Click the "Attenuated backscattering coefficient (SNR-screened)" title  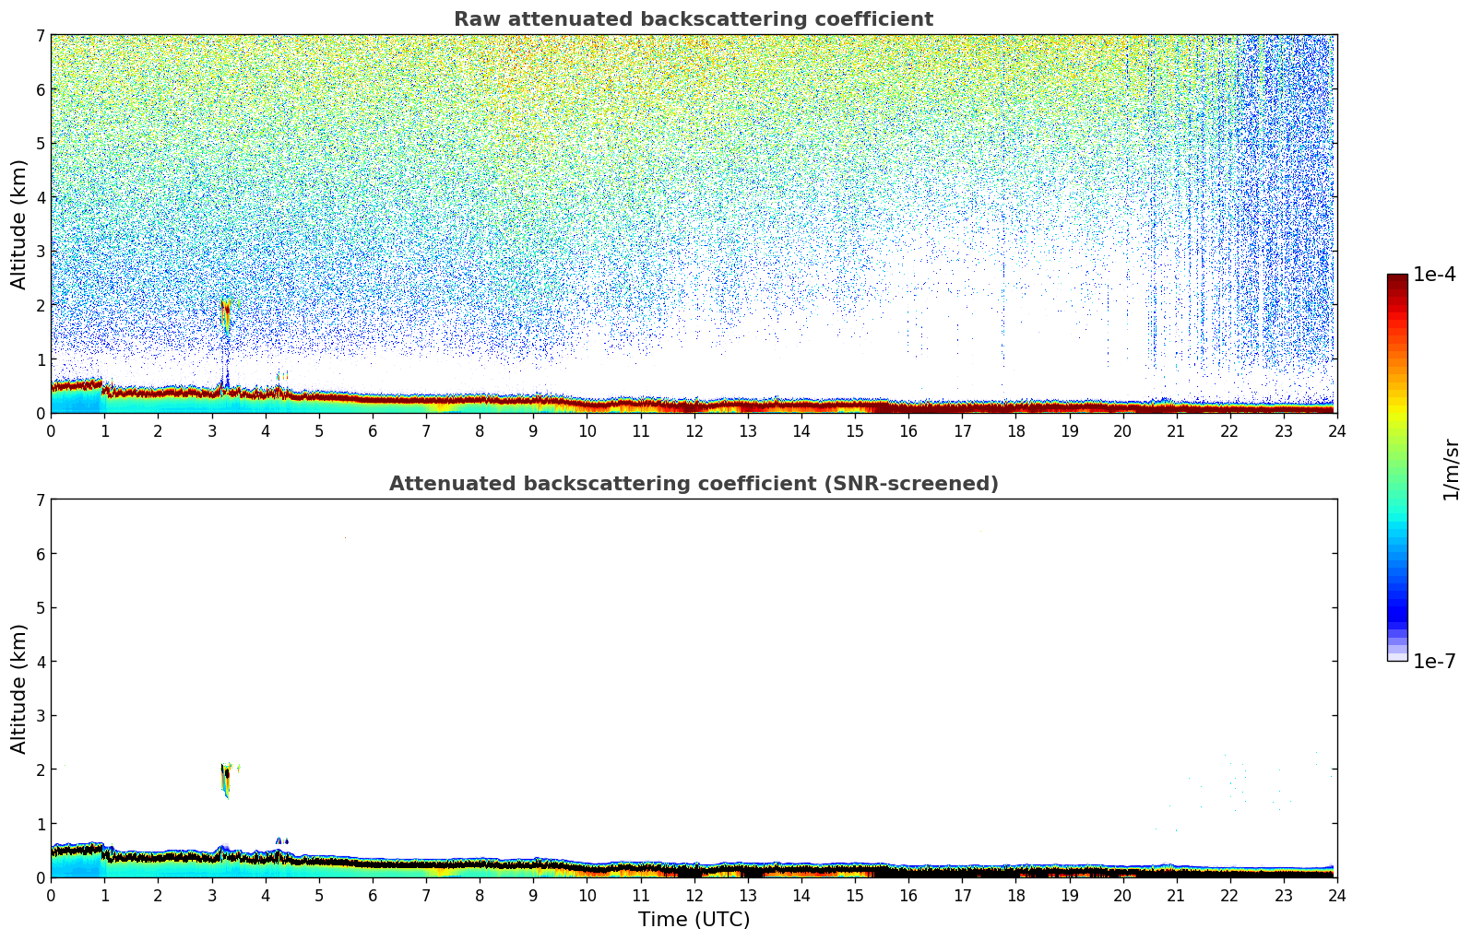click(x=694, y=484)
